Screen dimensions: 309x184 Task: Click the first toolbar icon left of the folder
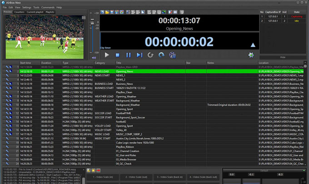pyautogui.click(x=102, y=12)
